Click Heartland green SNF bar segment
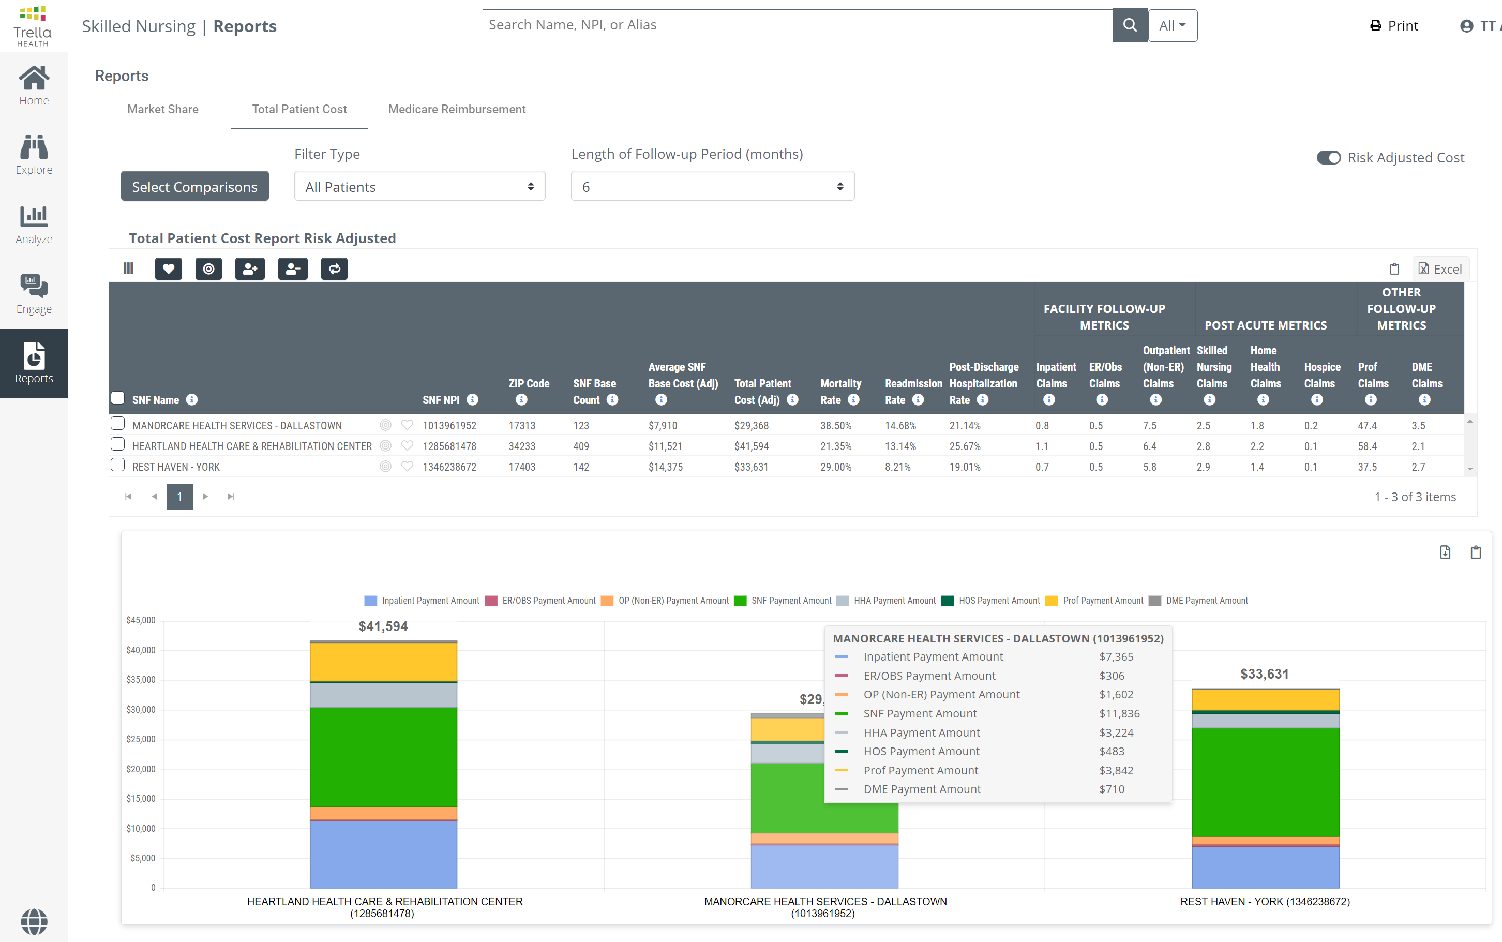The height and width of the screenshot is (942, 1502). click(x=383, y=757)
